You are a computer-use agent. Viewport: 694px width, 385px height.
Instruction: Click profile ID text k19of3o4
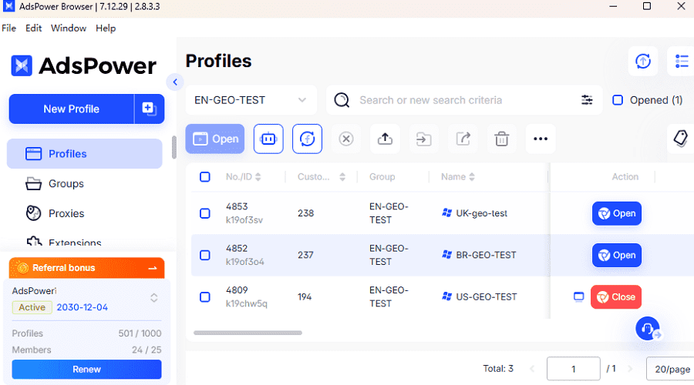click(x=244, y=262)
